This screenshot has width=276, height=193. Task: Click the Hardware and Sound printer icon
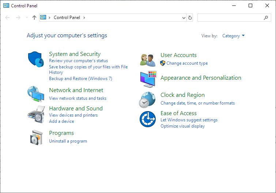point(36,114)
